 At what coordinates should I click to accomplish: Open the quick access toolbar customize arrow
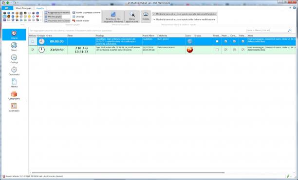(x=18, y=3)
